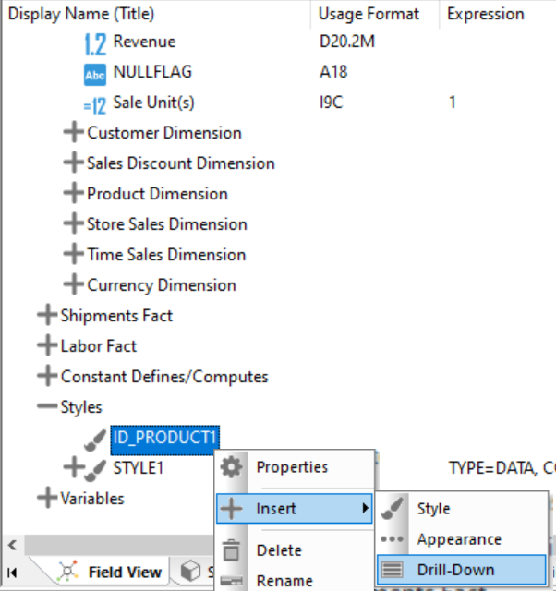Insert a Style from the submenu

462,509
